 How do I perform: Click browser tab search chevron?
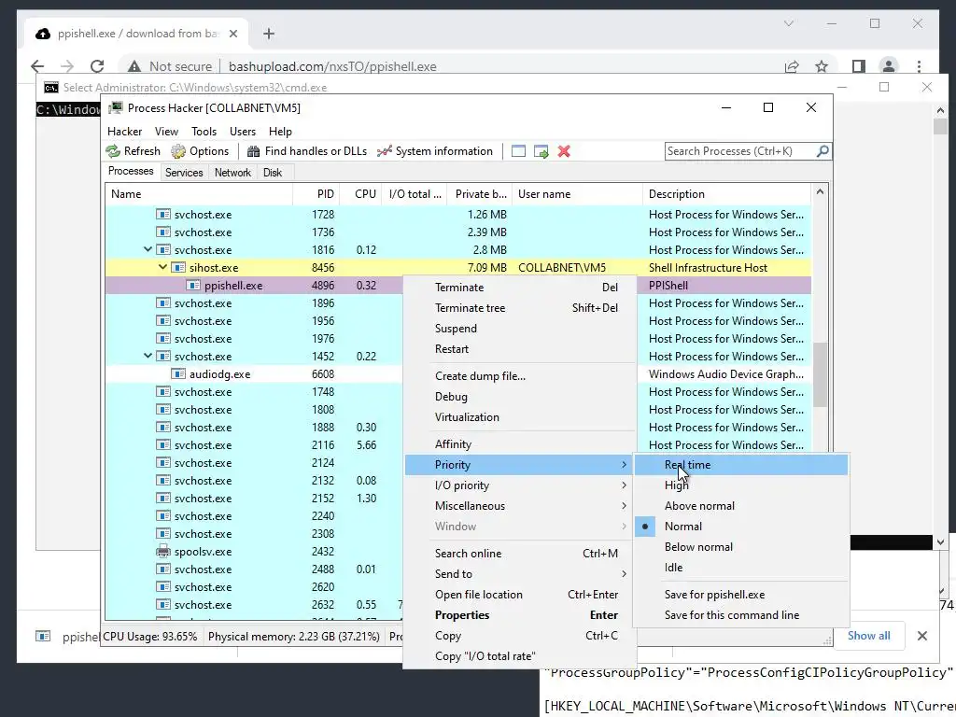click(788, 23)
